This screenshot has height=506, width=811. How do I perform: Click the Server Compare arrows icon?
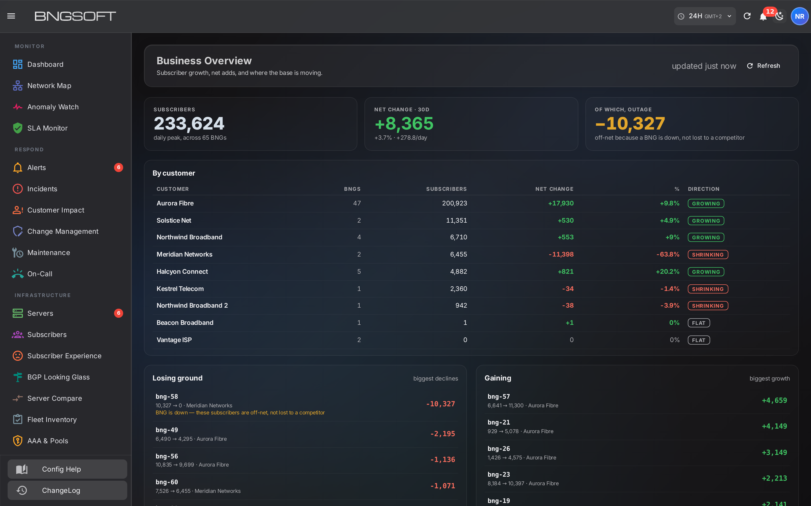(17, 398)
